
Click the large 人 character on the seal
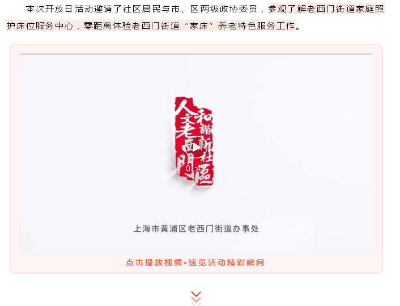point(182,106)
